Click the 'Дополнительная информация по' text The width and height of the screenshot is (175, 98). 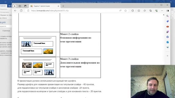pos(80,63)
